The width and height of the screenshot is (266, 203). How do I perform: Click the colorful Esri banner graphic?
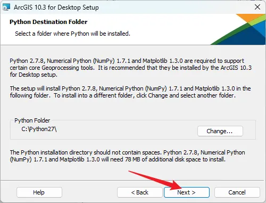(238, 29)
